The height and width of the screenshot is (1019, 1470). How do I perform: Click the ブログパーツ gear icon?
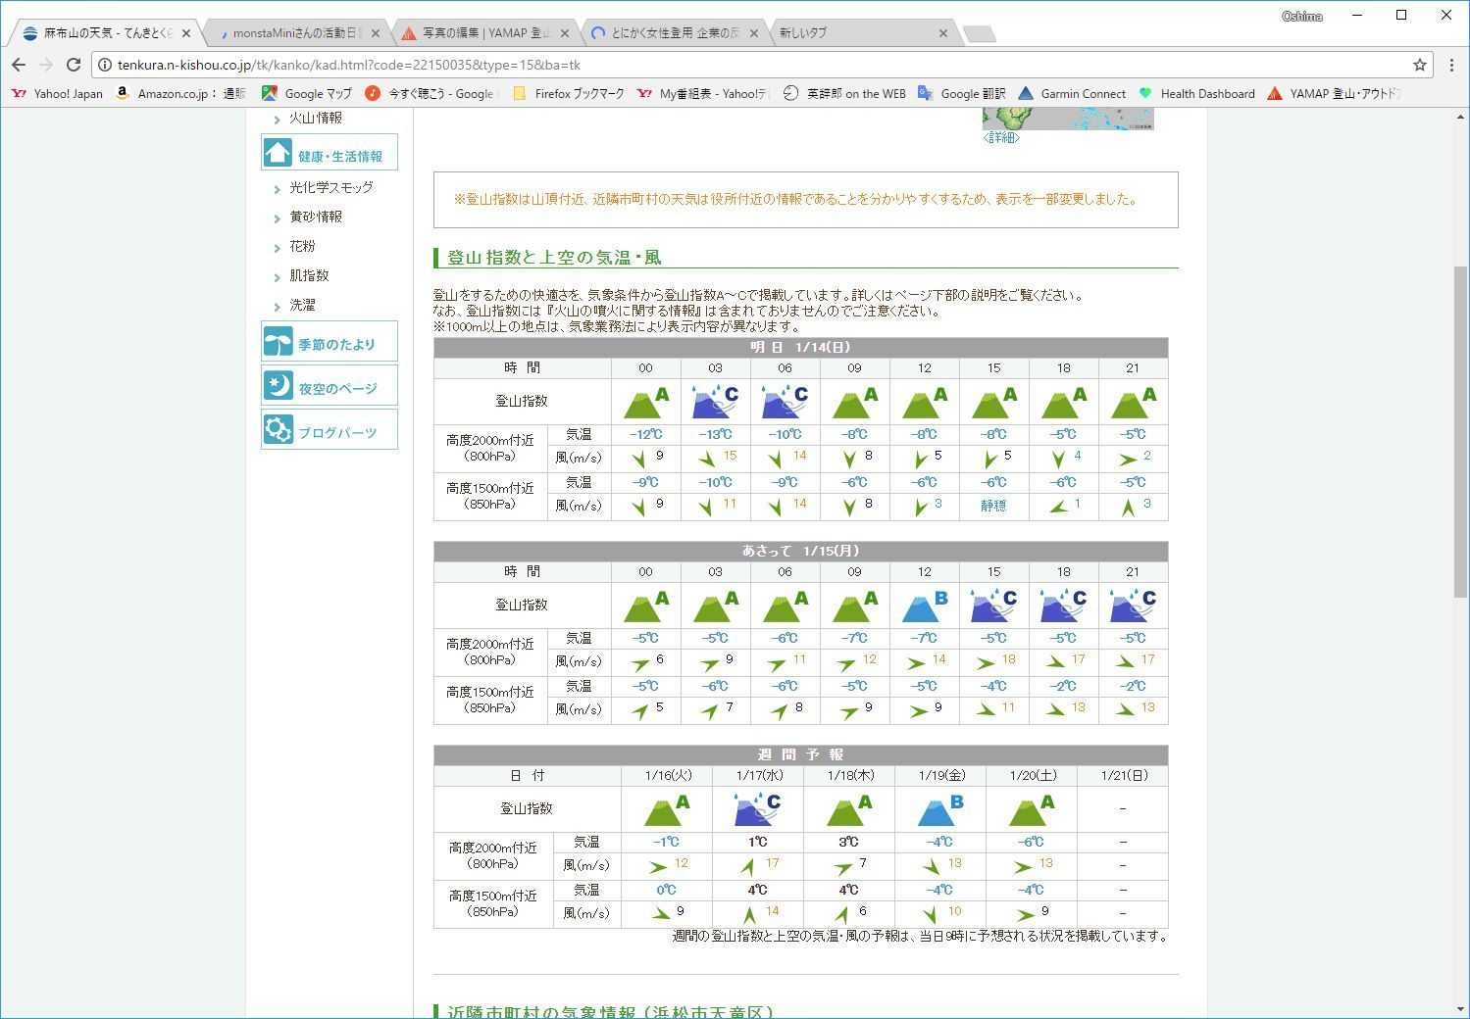(279, 430)
